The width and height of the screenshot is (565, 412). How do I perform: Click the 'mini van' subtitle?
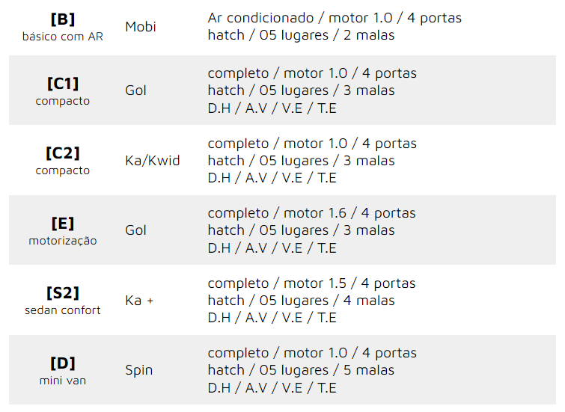coord(63,381)
